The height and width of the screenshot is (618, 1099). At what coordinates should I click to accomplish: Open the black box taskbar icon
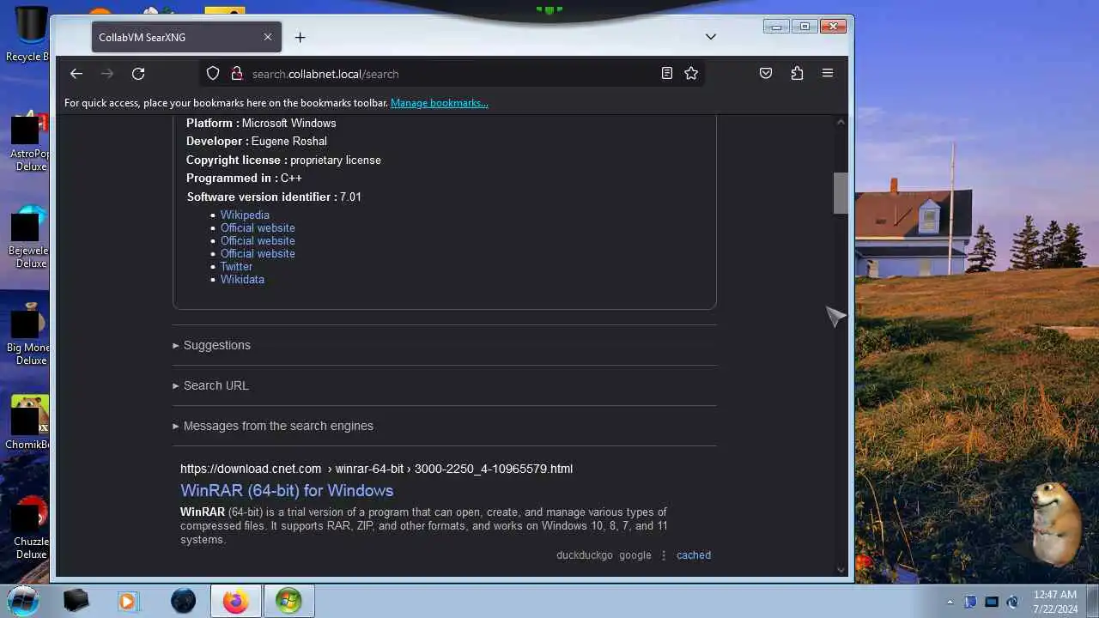click(x=76, y=601)
